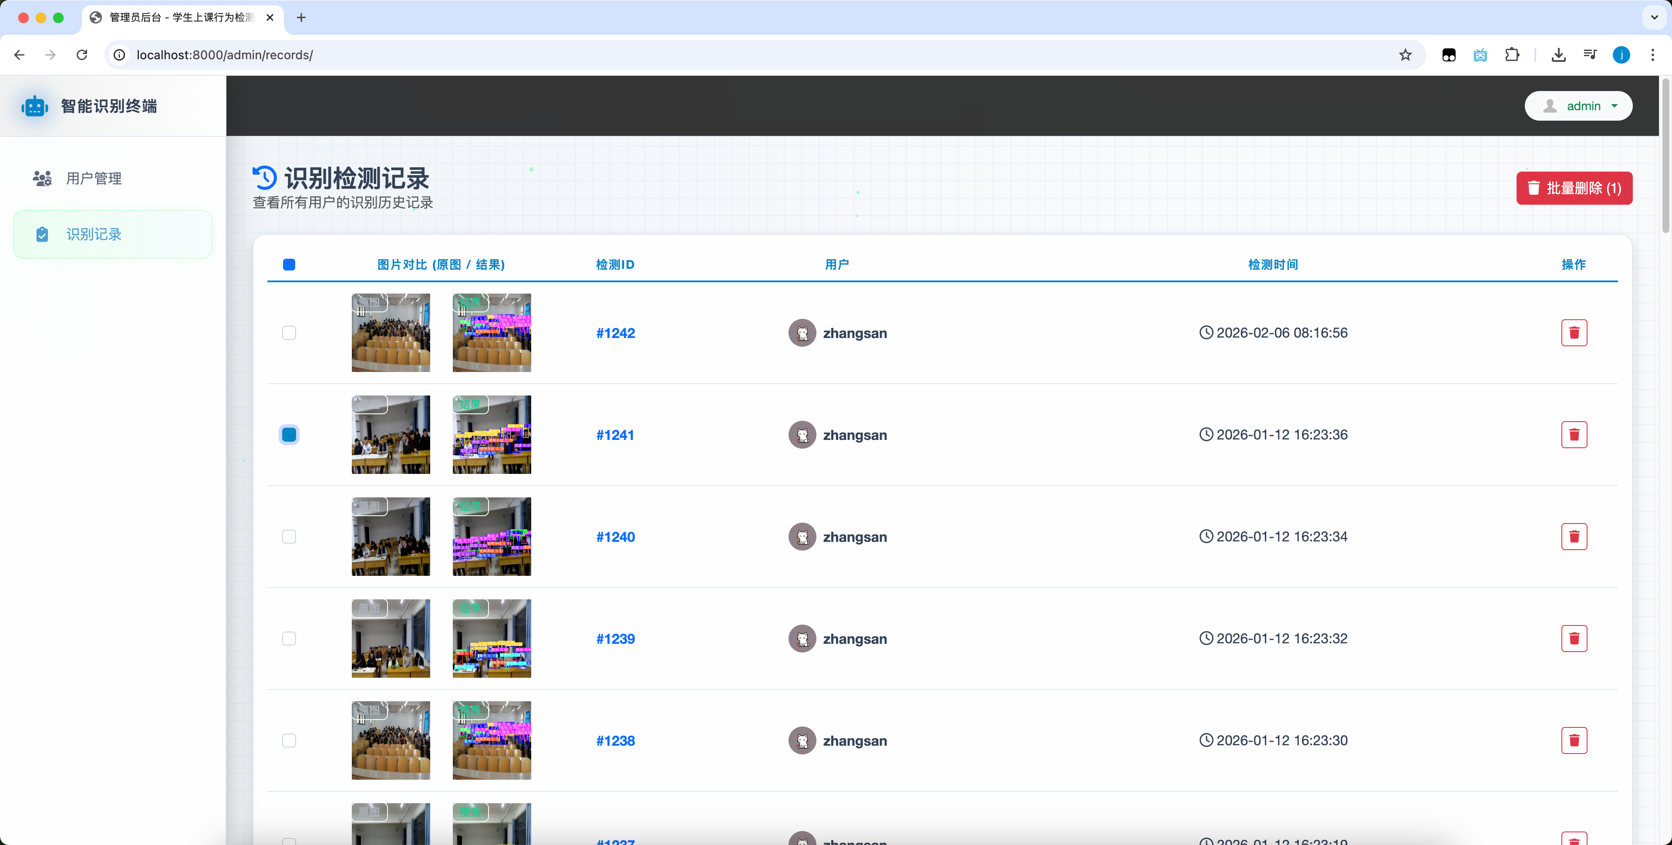
Task: Reload the page
Action: [82, 55]
